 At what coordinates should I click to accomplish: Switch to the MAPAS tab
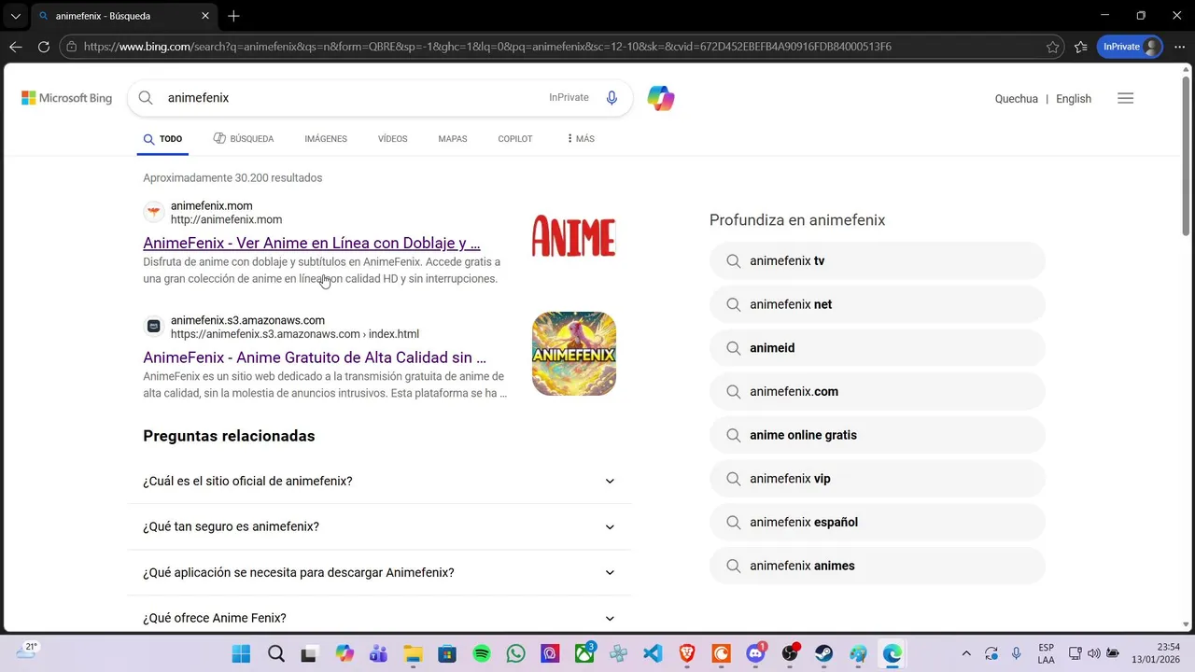[453, 139]
